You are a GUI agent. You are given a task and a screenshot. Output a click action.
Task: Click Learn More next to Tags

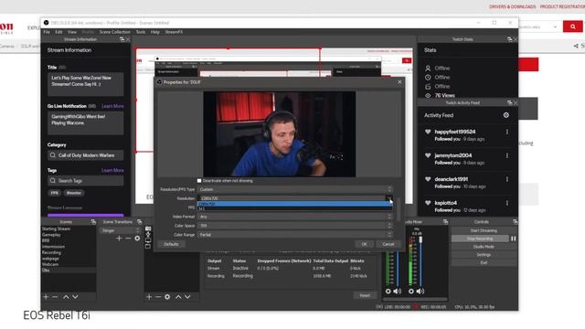[112, 171]
